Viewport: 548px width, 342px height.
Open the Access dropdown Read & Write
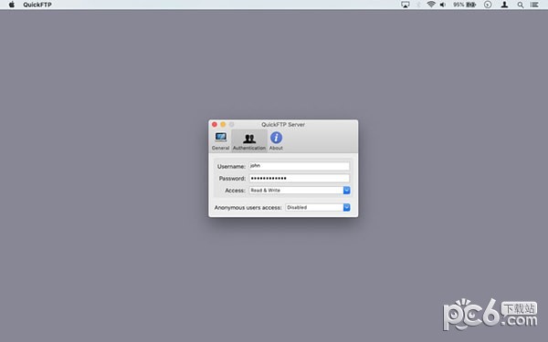tap(300, 191)
